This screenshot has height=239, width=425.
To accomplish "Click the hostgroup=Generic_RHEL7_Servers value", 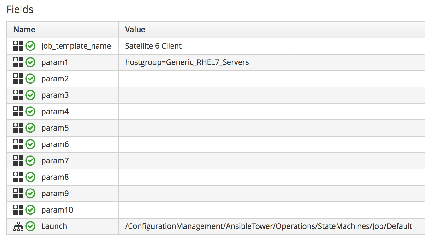I will pos(187,62).
